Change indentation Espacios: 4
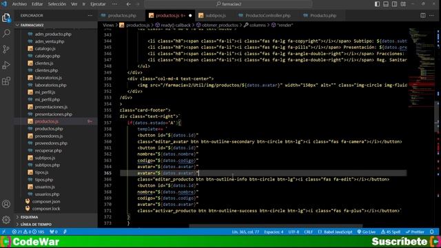Screen dimensions: 441x248 [274, 232]
